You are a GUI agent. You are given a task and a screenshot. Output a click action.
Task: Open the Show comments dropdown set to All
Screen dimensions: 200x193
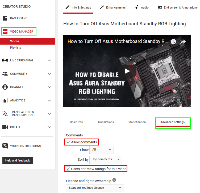[x=102, y=150]
